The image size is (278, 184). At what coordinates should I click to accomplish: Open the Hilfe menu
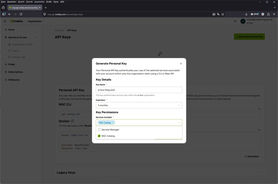click(x=62, y=2)
